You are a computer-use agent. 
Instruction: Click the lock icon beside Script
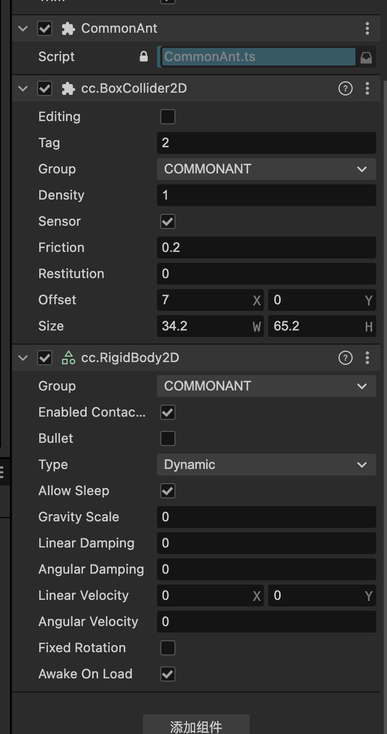click(144, 57)
